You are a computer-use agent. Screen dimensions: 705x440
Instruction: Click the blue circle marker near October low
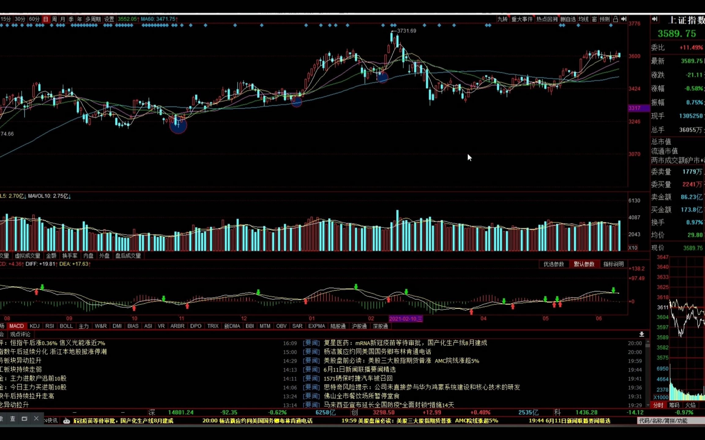coord(178,126)
